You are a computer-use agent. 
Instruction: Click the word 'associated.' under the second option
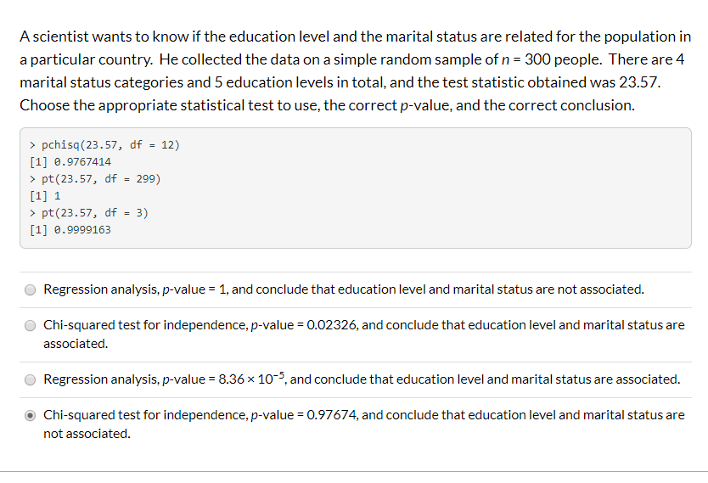(76, 344)
